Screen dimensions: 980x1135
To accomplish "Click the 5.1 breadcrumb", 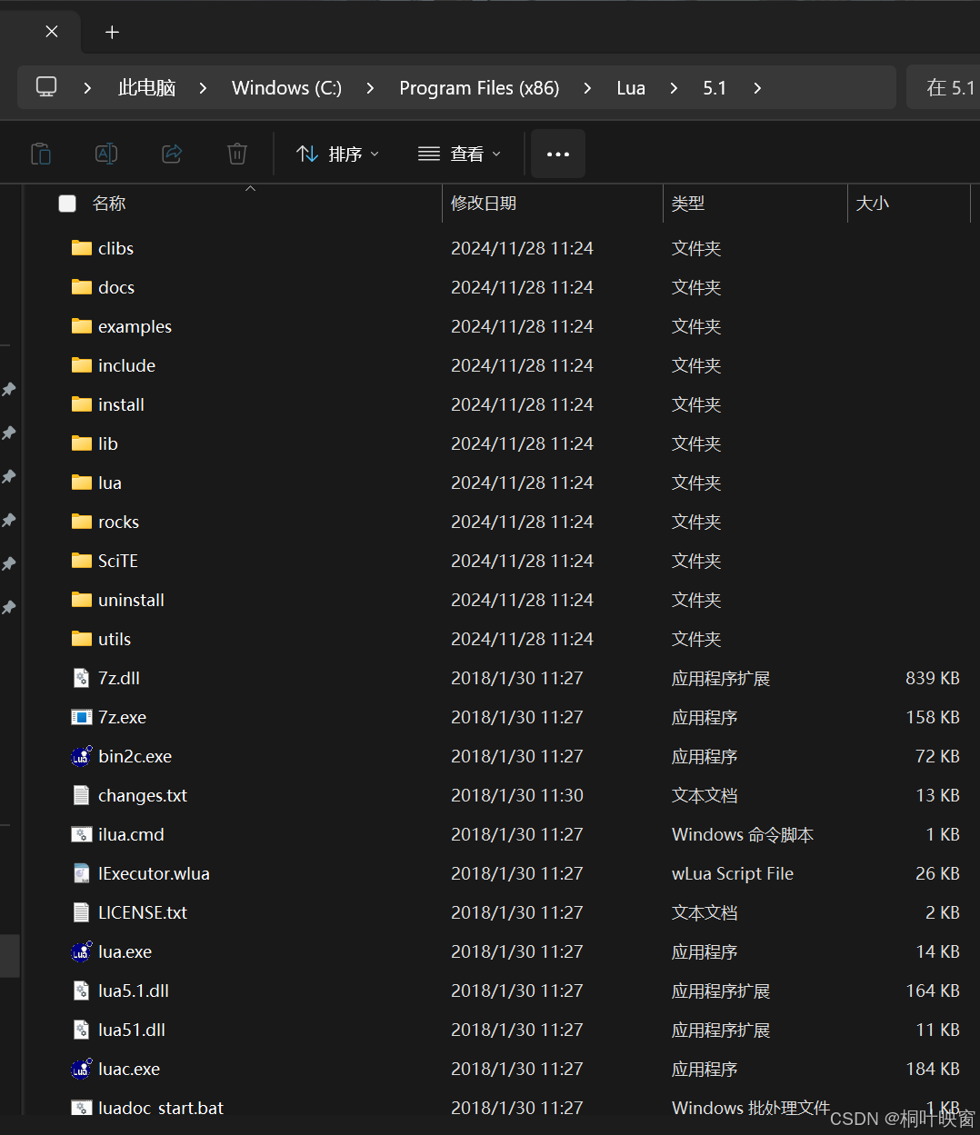I will (x=715, y=88).
